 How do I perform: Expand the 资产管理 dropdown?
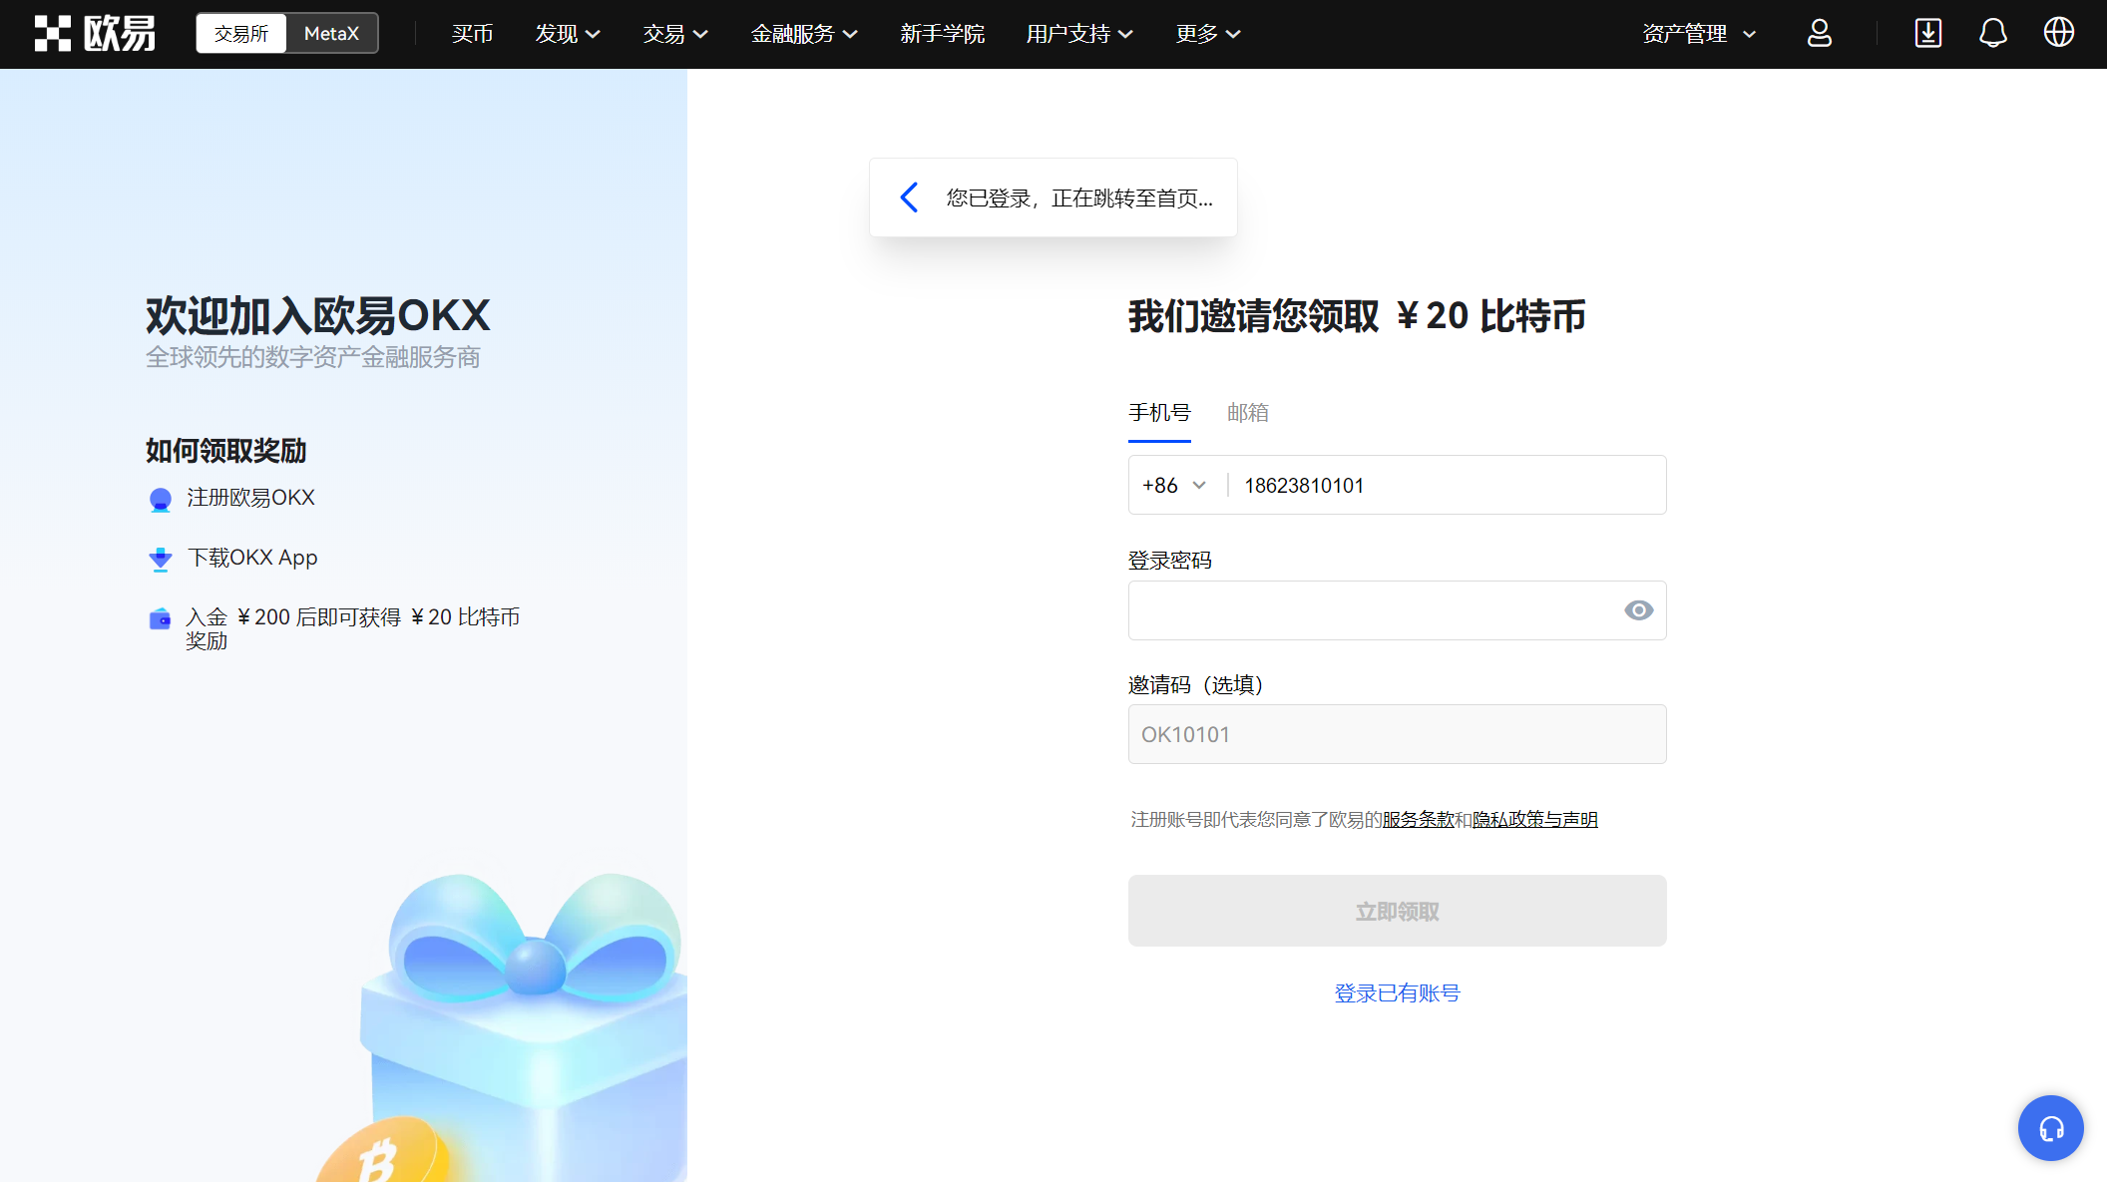coord(1699,34)
